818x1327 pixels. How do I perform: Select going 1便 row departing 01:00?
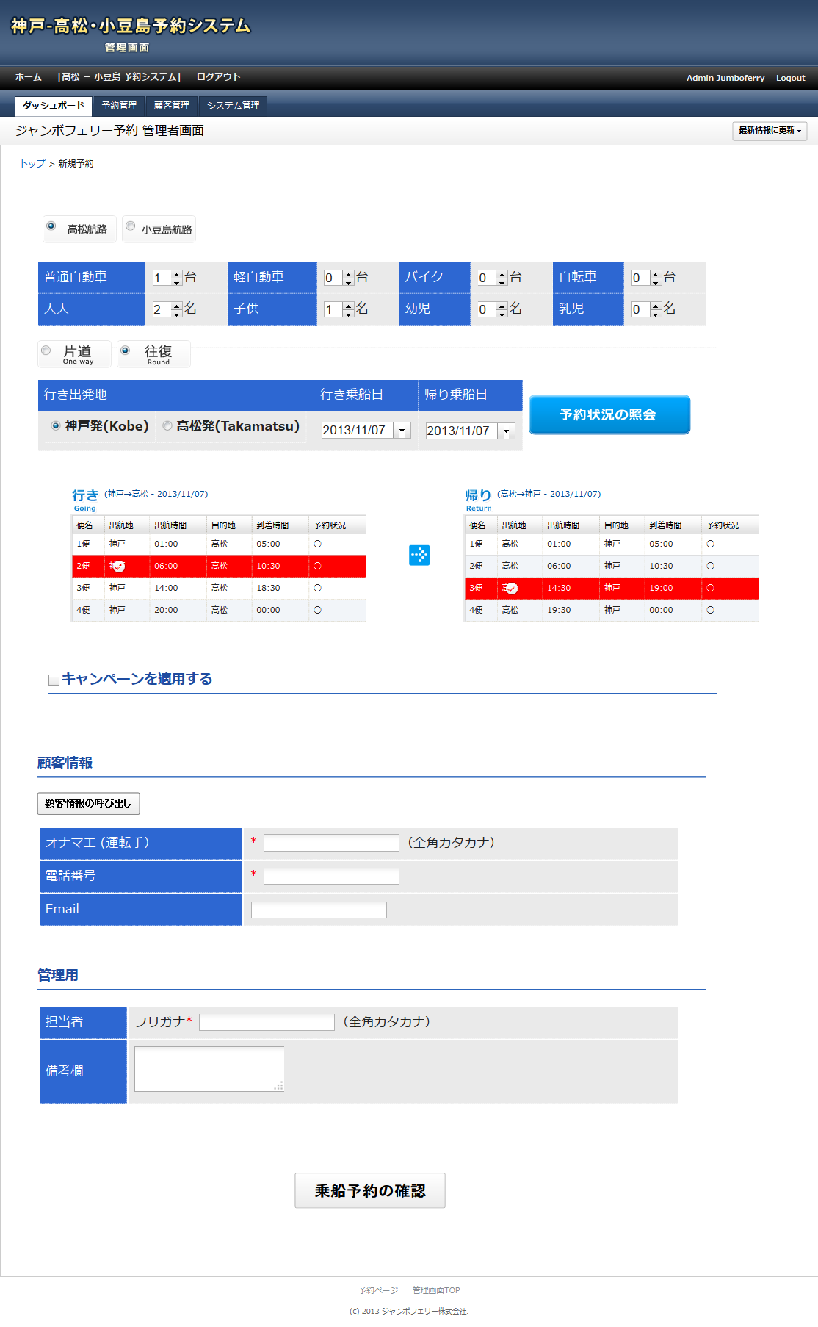point(219,544)
